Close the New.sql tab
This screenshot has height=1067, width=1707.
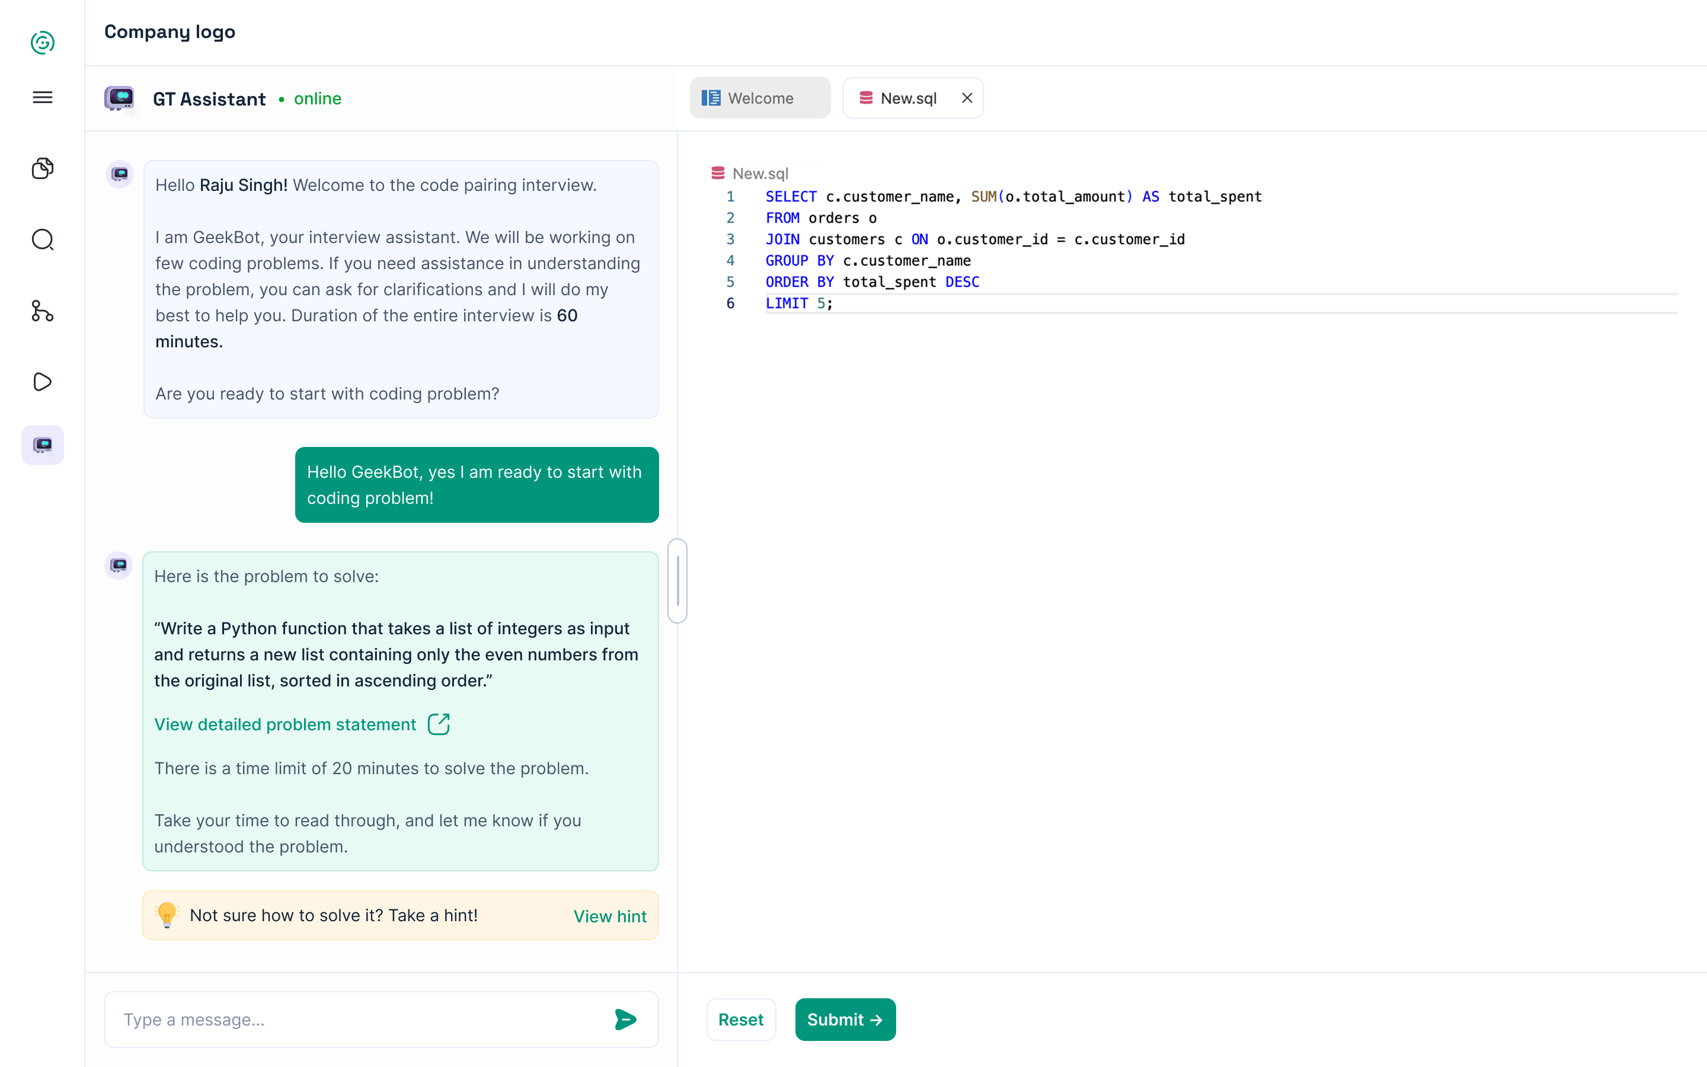[x=967, y=98]
